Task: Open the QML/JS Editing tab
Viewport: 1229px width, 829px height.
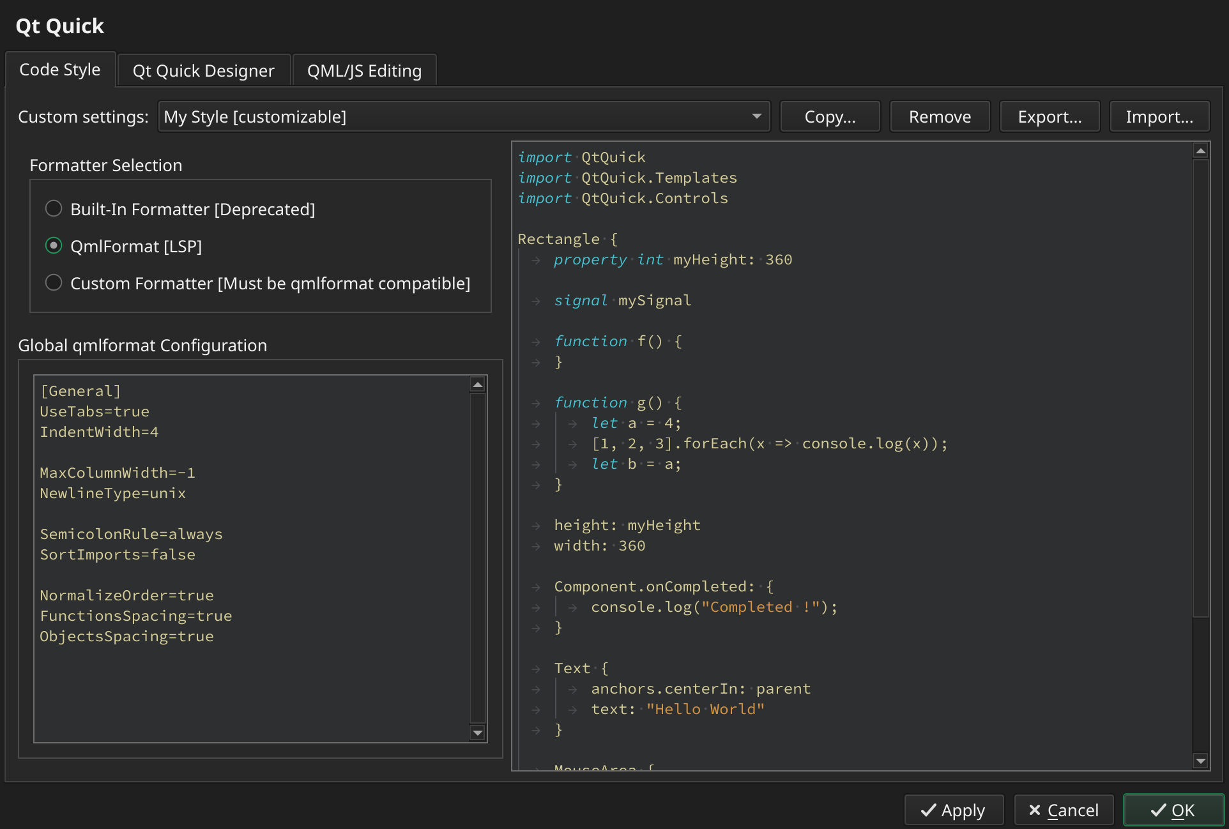Action: (364, 71)
